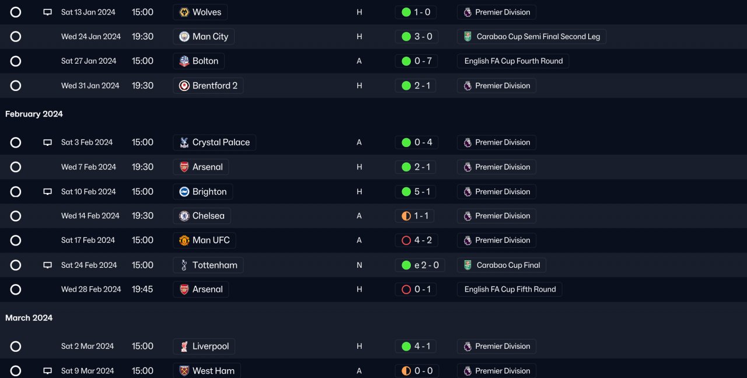View the 5 - 1 Brighton match result
Image resolution: width=747 pixels, height=378 pixels.
coord(416,192)
